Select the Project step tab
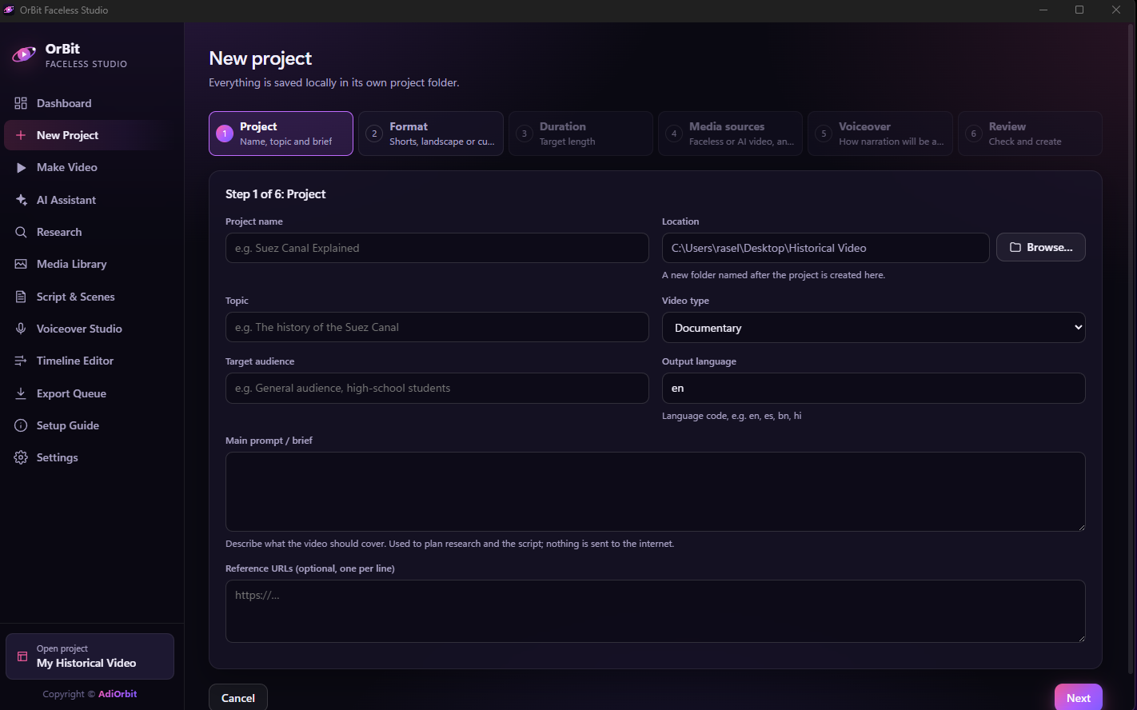 pos(281,134)
